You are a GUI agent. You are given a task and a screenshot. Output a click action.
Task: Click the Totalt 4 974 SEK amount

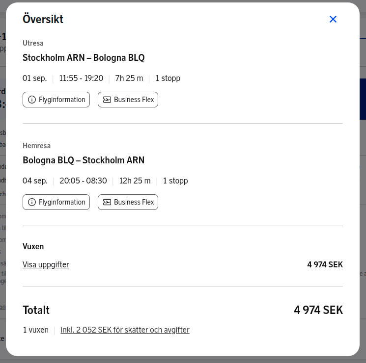(318, 310)
